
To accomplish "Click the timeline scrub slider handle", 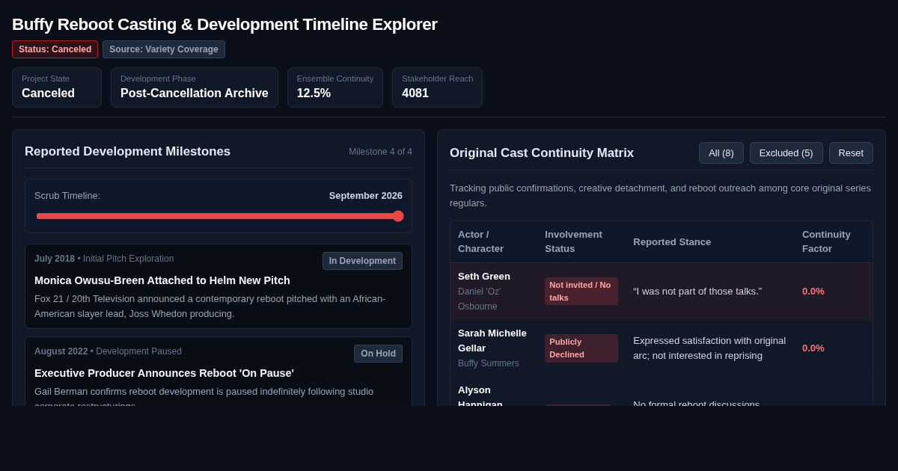I will [x=398, y=216].
